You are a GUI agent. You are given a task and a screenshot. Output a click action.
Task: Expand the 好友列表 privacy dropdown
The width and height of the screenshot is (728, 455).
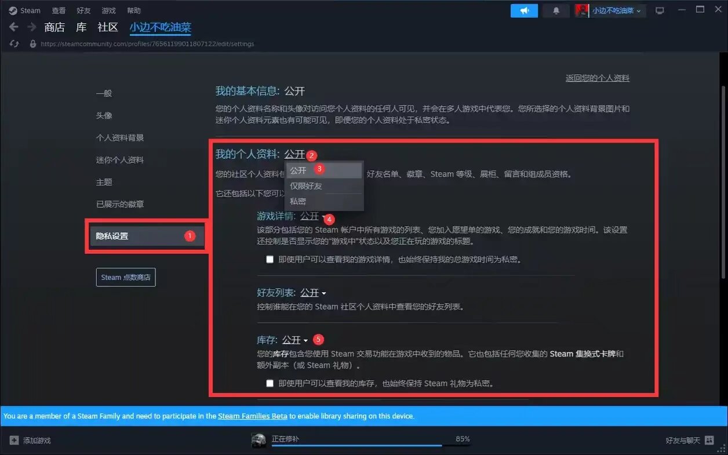[x=313, y=293]
